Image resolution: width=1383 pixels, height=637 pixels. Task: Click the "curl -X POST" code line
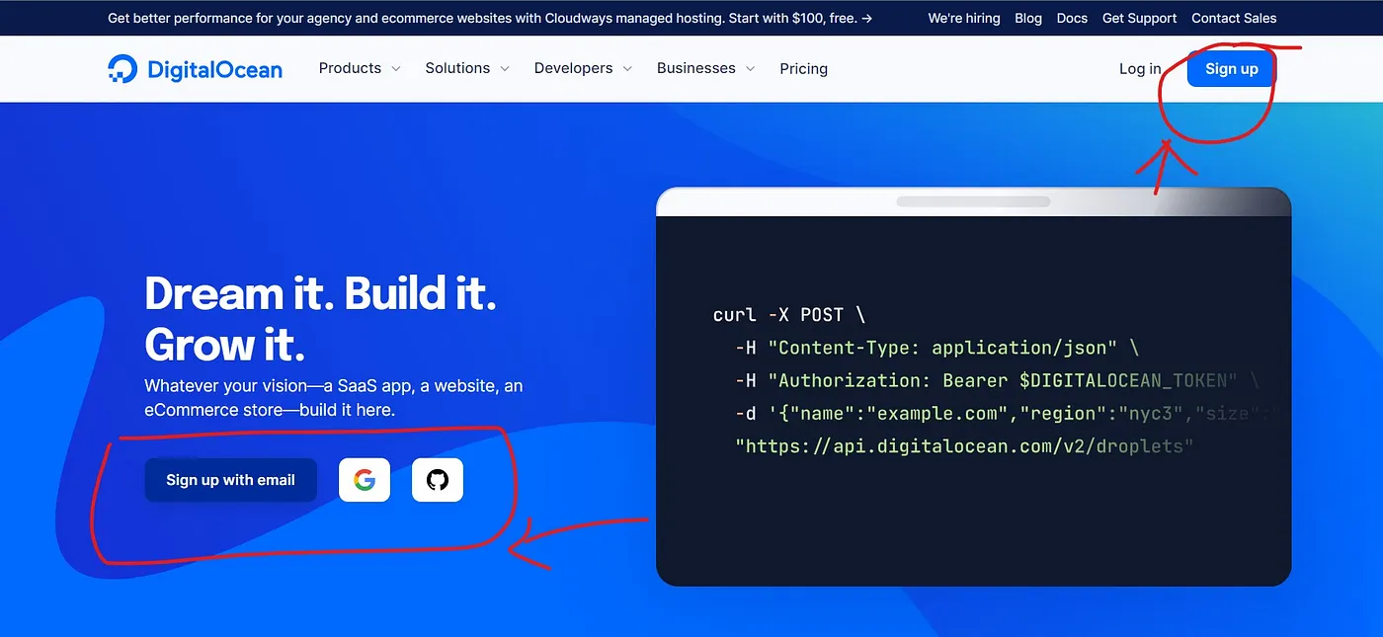[789, 315]
